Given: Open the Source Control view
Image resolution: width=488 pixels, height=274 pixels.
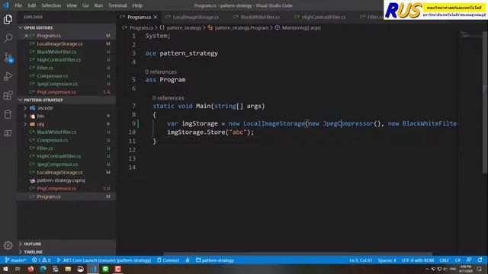Looking at the screenshot, I should coord(8,58).
